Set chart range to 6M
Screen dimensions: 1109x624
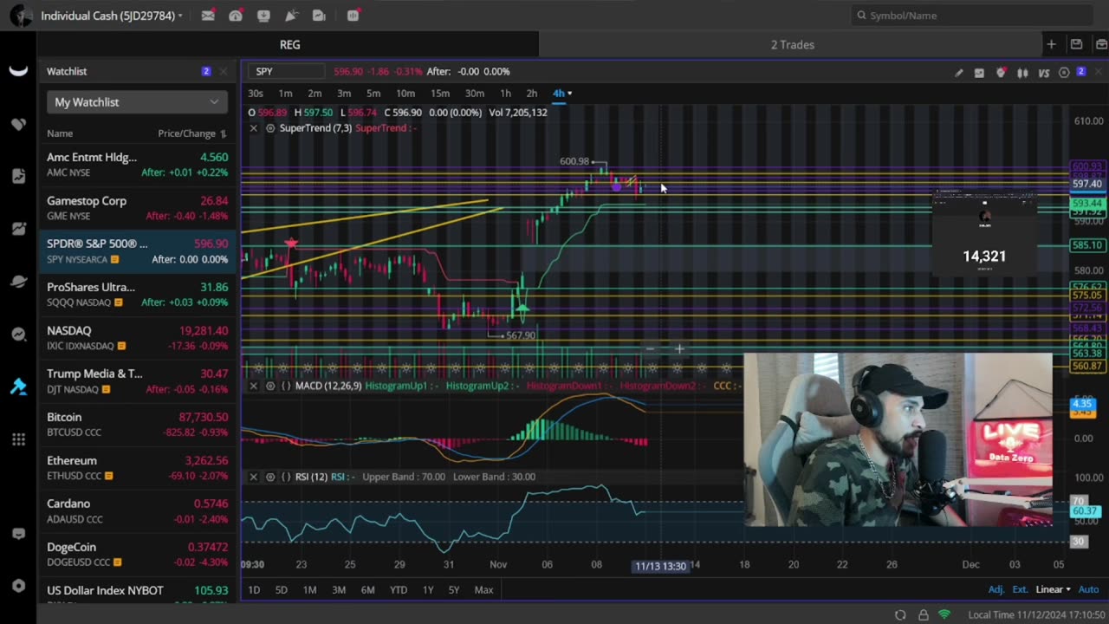pyautogui.click(x=367, y=590)
